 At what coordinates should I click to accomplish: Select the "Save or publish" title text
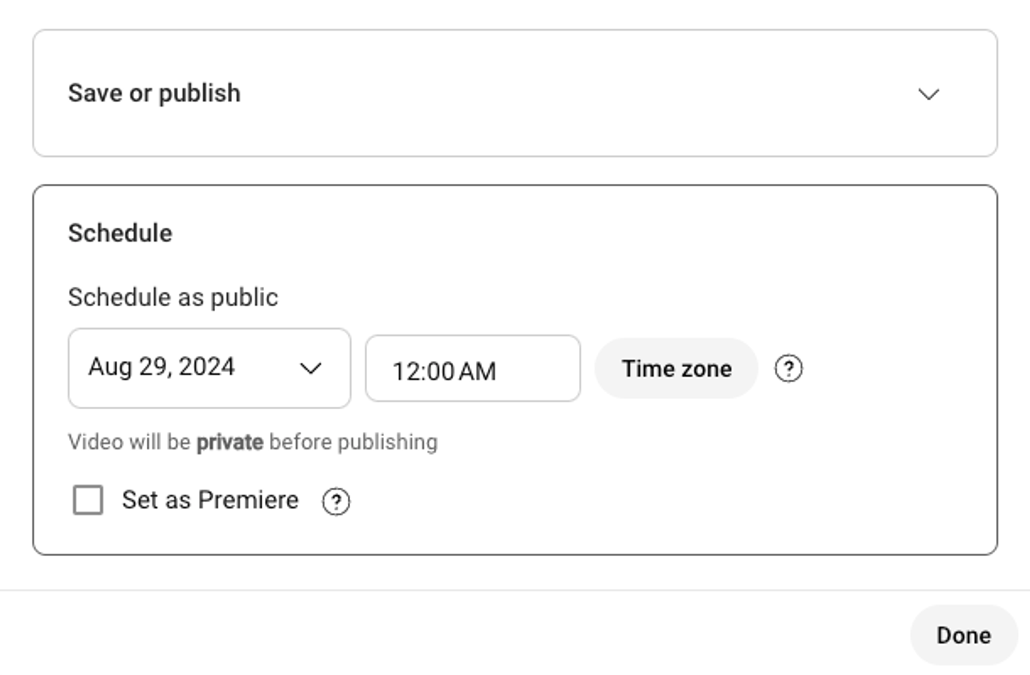pyautogui.click(x=154, y=94)
